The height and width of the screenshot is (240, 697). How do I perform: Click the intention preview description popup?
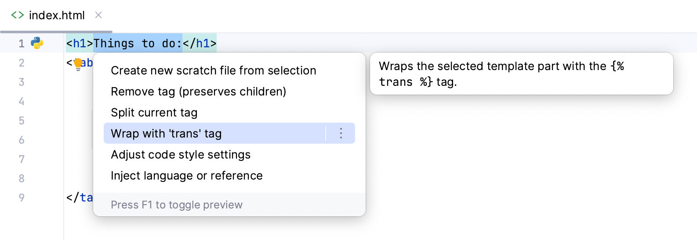click(521, 74)
